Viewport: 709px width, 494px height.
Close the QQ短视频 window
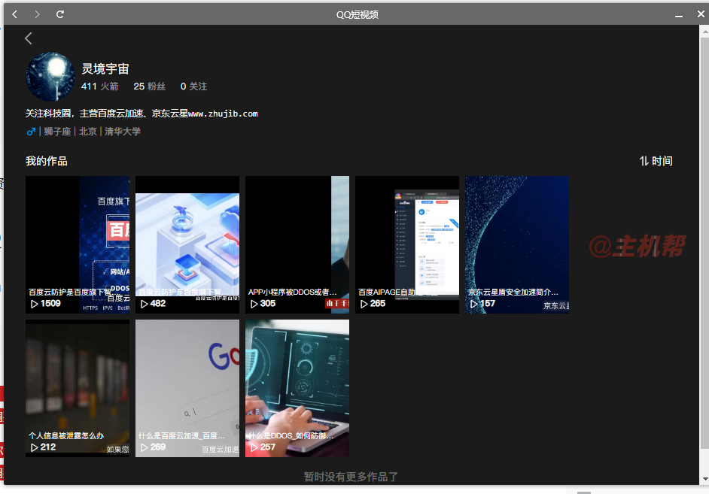pyautogui.click(x=701, y=14)
